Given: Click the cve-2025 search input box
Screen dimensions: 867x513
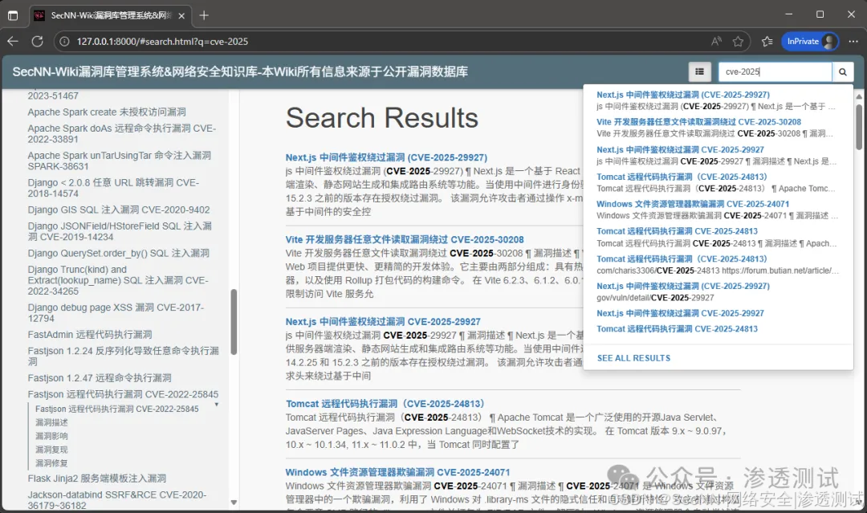Looking at the screenshot, I should (775, 72).
